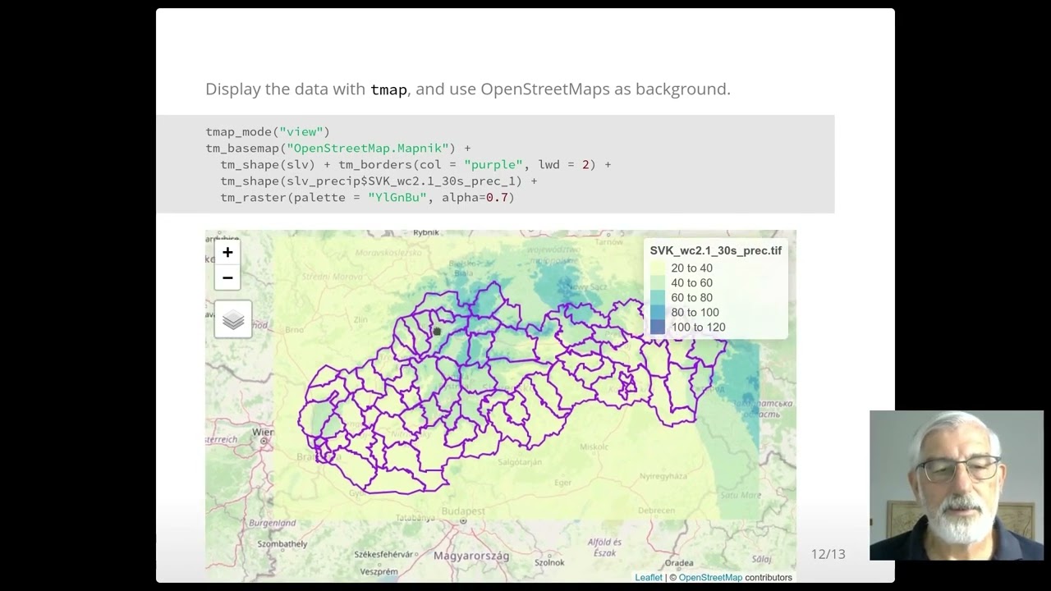This screenshot has width=1051, height=591.
Task: Click the 40 to 60 legend swatch
Action: coord(658,283)
